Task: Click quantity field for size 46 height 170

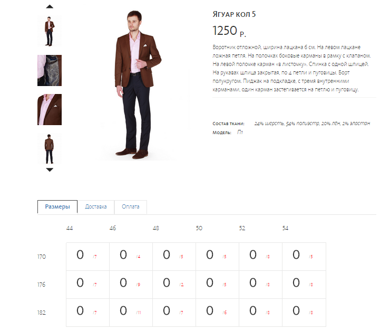Action: click(123, 254)
